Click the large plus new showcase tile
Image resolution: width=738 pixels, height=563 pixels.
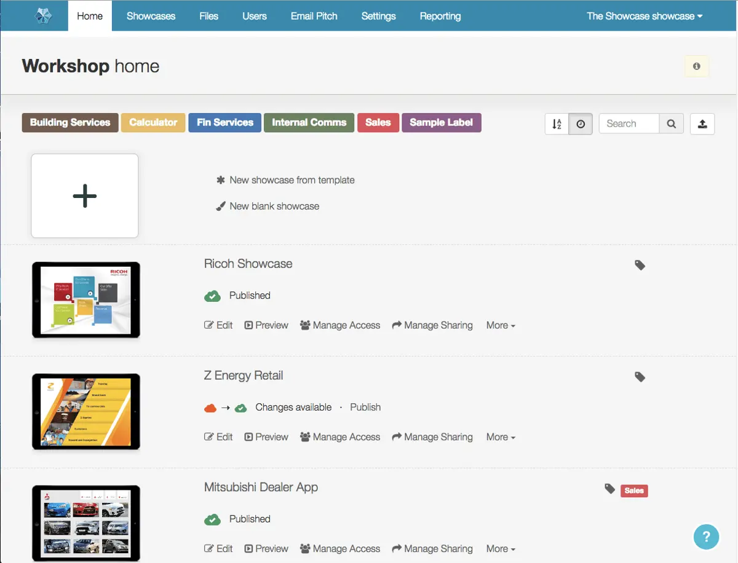[x=85, y=195]
